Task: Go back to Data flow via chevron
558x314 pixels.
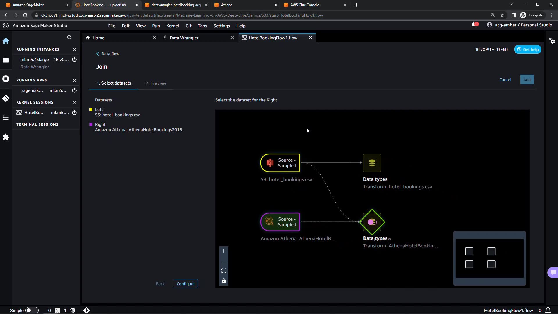Action: (x=98, y=54)
